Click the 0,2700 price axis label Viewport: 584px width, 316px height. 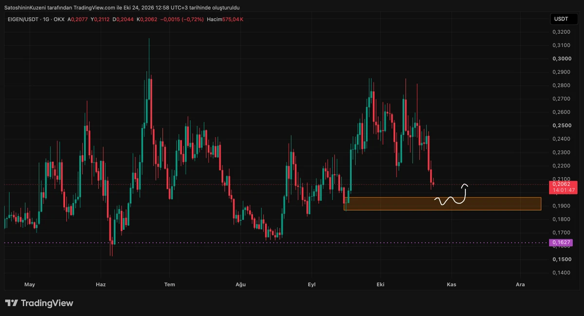coord(561,99)
